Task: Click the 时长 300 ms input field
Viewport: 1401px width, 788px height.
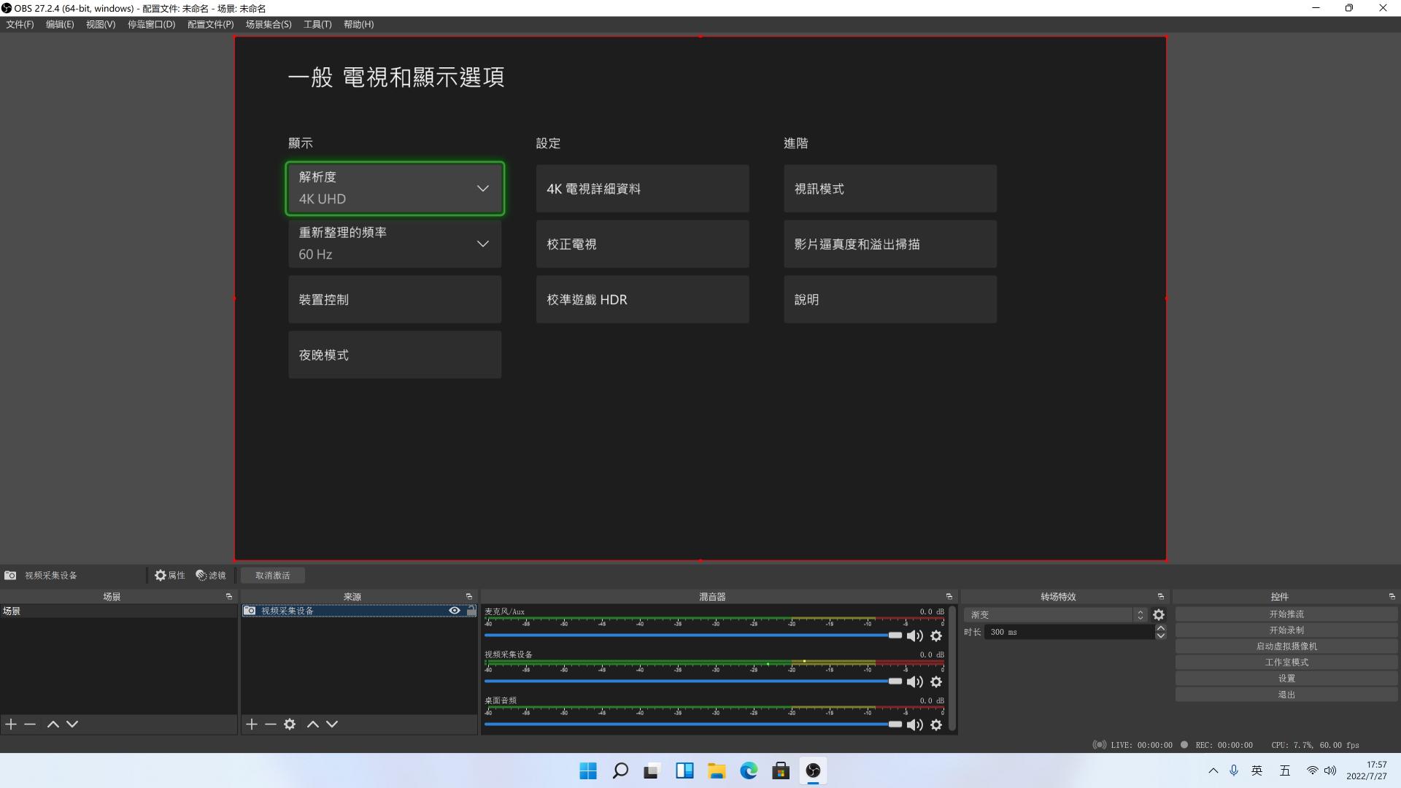Action: 1068,633
